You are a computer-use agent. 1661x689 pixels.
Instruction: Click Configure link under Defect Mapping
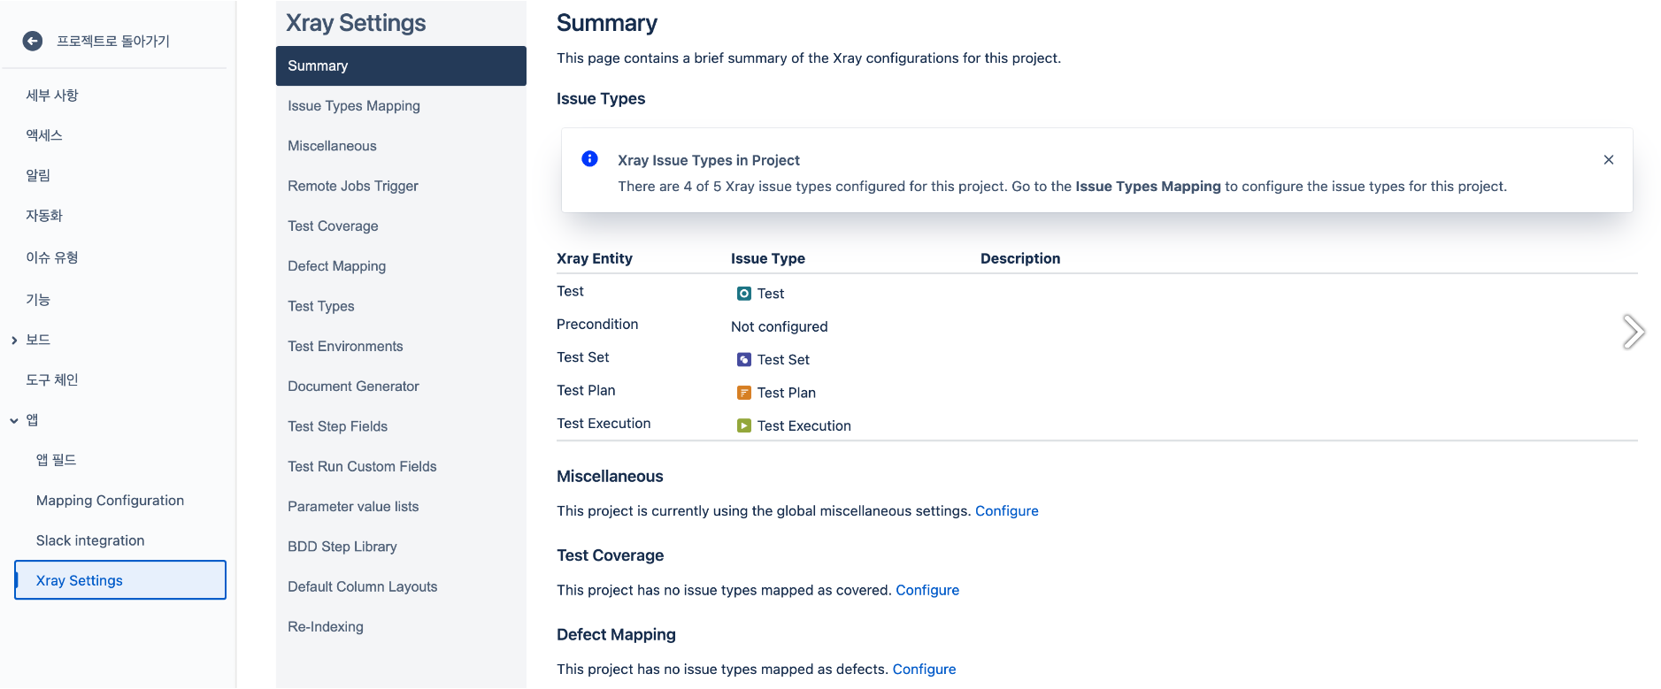pos(924,670)
